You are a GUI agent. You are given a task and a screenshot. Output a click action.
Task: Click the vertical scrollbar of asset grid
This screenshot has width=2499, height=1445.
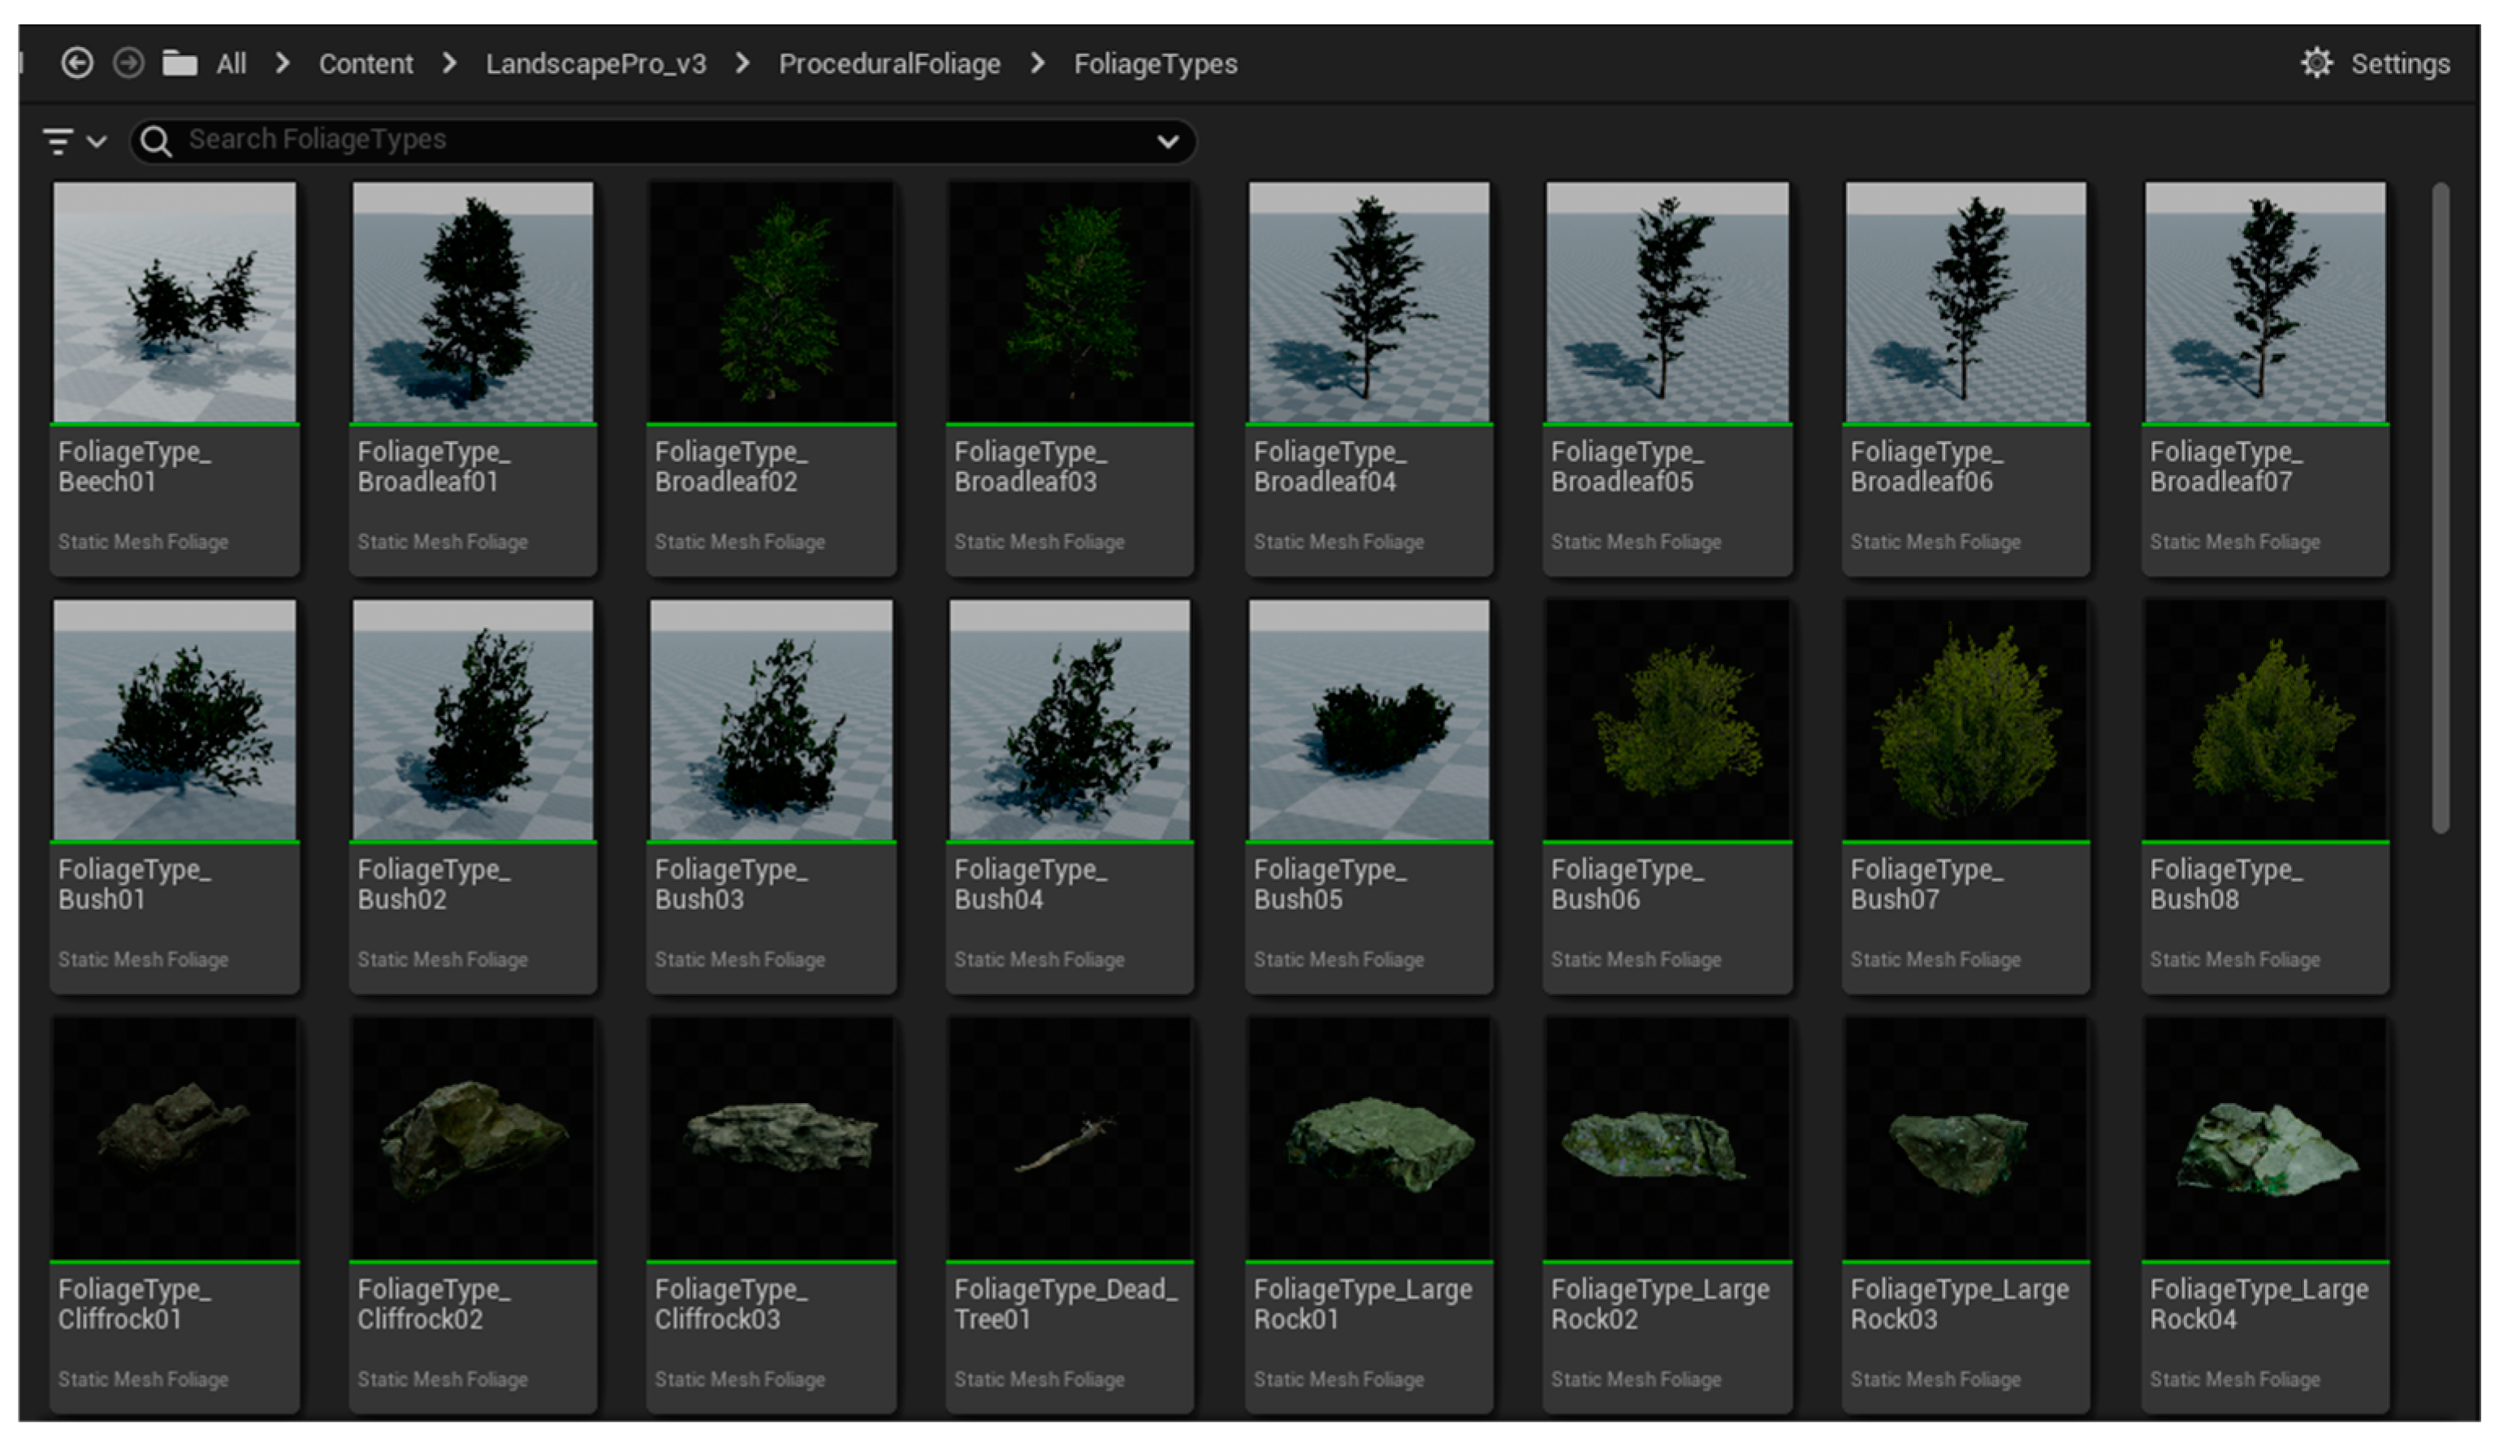(2440, 506)
